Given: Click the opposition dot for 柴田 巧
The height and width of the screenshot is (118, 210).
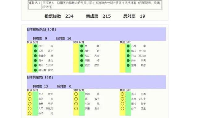Looking at the screenshot, I should pos(82,61).
